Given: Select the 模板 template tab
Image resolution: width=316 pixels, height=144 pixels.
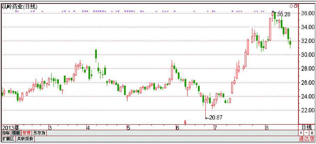Looking at the screenshot, I should point(16,133).
